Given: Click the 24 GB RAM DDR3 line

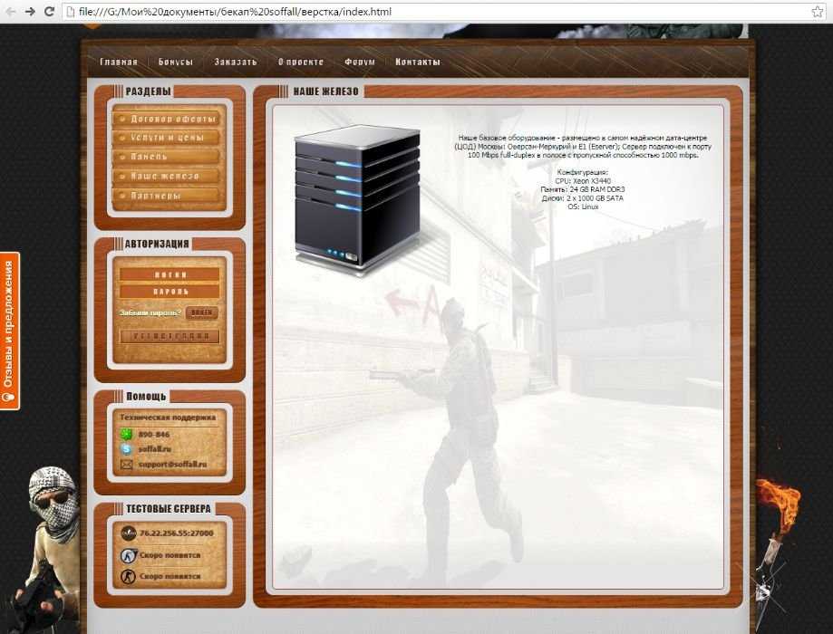Looking at the screenshot, I should click(x=582, y=189).
